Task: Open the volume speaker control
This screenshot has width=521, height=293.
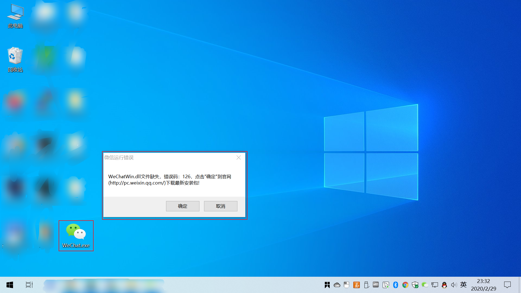Action: click(x=454, y=285)
